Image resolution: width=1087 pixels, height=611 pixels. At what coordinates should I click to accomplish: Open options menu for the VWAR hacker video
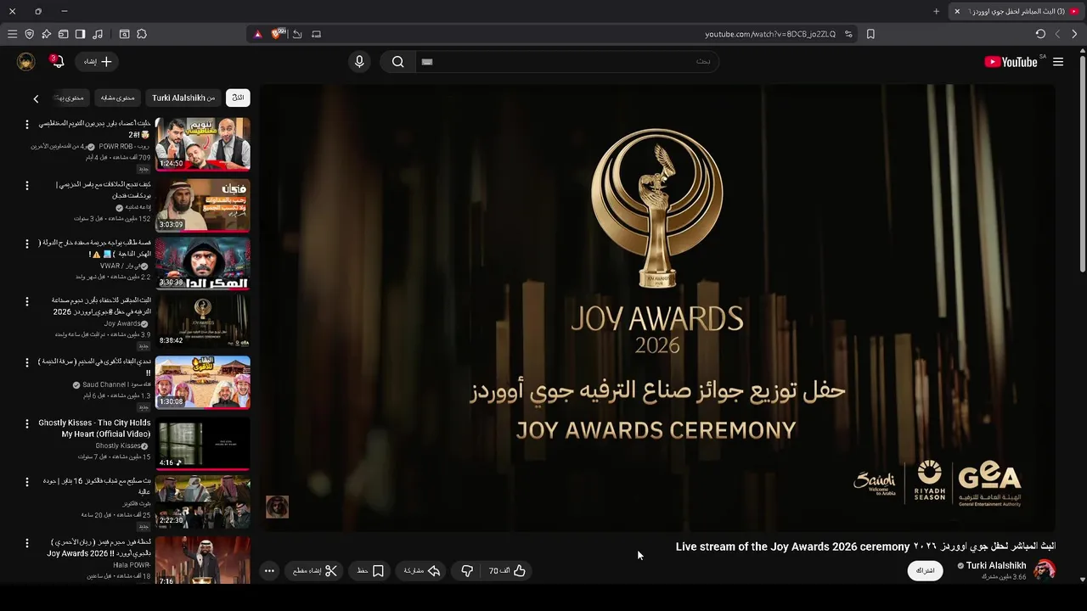coord(26,244)
